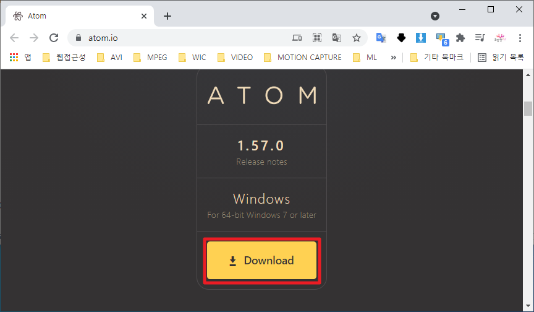Open the MPEG bookmark folder

pyautogui.click(x=150, y=57)
